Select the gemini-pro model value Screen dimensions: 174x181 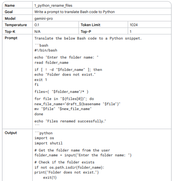click(43, 19)
